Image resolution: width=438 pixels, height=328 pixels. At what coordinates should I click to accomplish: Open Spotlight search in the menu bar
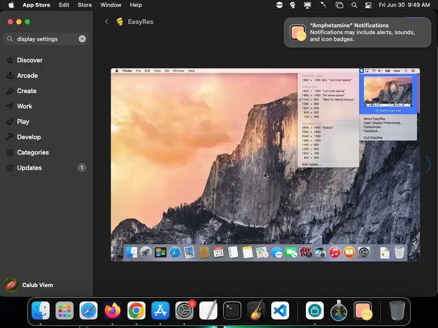[x=354, y=5]
